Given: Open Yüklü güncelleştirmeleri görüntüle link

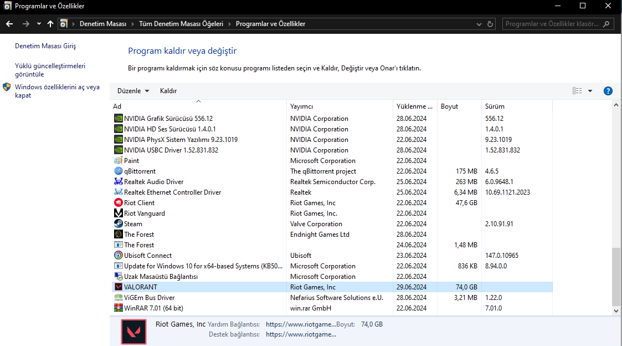Looking at the screenshot, I should click(50, 70).
